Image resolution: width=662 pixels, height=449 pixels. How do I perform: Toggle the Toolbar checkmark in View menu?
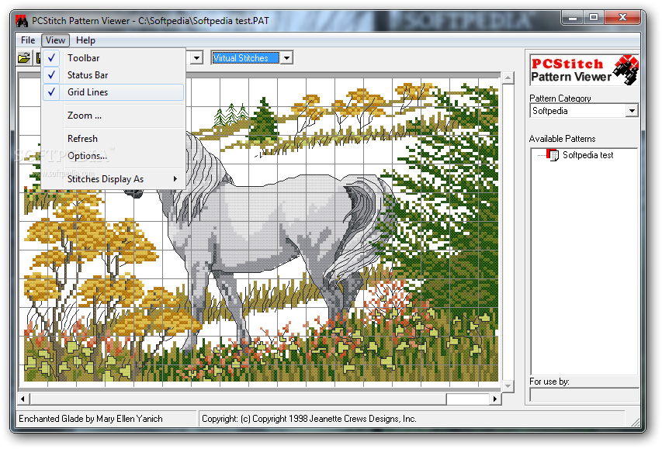coord(51,58)
